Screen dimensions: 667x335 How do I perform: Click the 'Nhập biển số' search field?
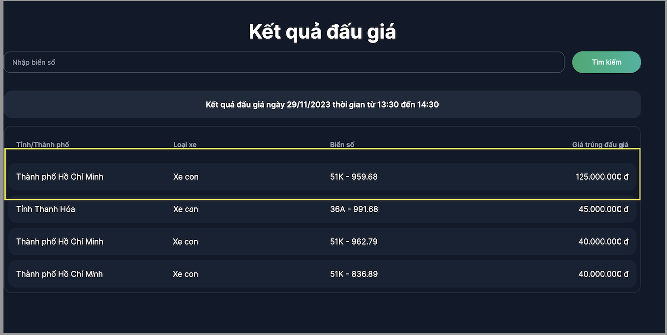(x=284, y=62)
